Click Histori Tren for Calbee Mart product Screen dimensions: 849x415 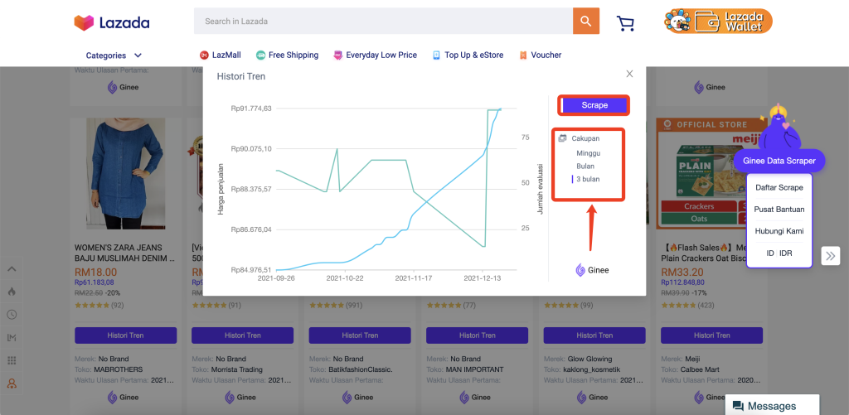click(x=711, y=335)
